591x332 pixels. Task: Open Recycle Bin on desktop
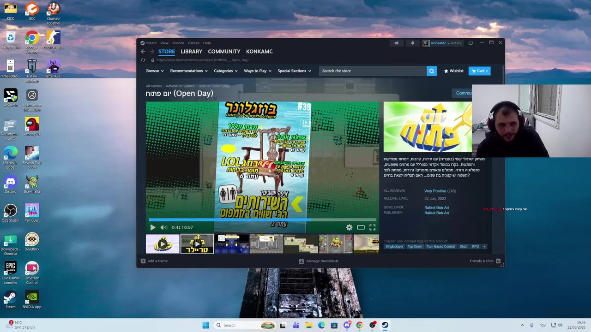click(10, 40)
